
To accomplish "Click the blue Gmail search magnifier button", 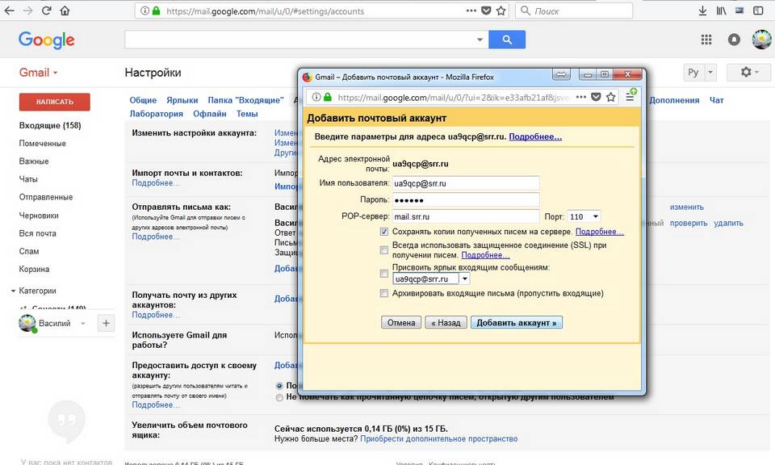I will tap(507, 40).
